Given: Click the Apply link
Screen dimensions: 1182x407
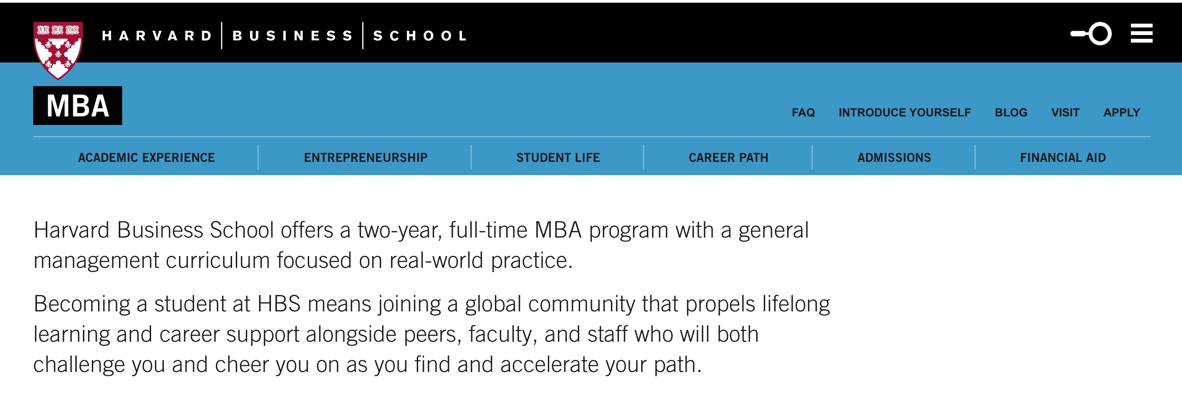Looking at the screenshot, I should (1121, 113).
